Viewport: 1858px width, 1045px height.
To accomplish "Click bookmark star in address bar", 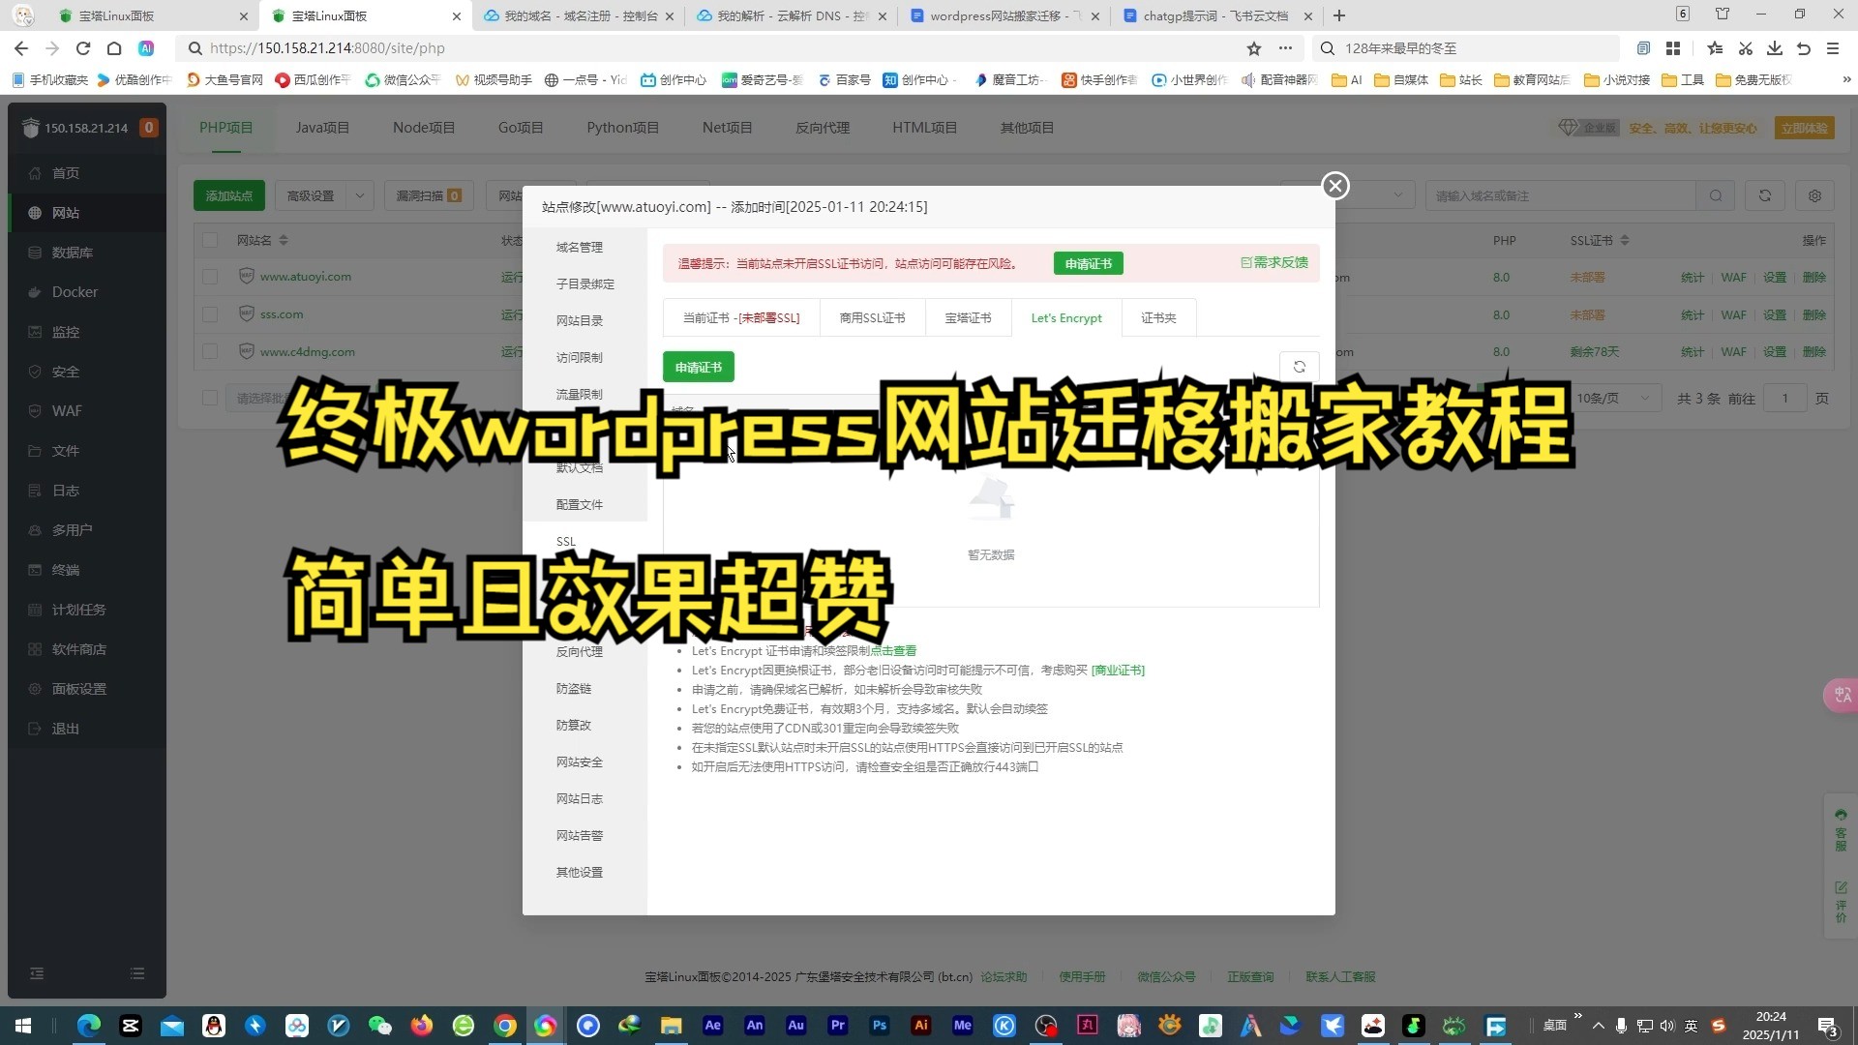I will pos(1254,48).
